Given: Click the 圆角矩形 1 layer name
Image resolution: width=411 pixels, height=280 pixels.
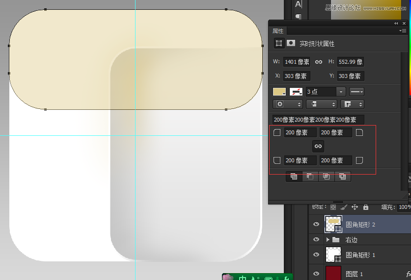Looking at the screenshot, I should 360,255.
